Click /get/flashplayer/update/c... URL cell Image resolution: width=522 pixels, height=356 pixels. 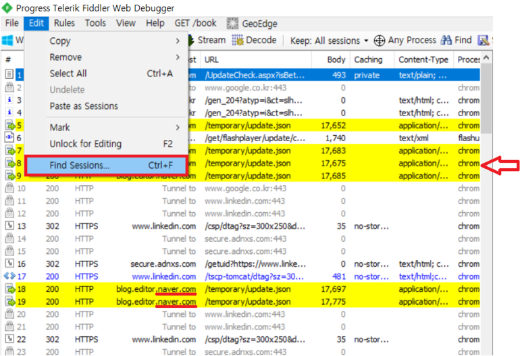255,138
